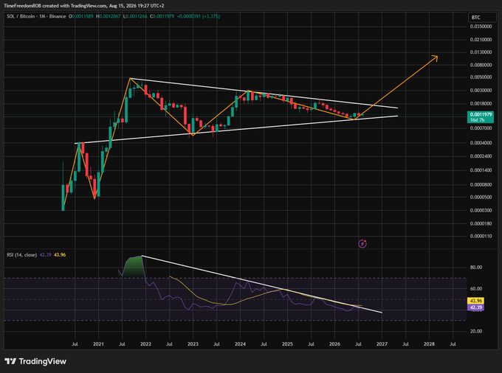Click the 0.0000110 price axis label
Screen dimensions: 502x373
481,236
